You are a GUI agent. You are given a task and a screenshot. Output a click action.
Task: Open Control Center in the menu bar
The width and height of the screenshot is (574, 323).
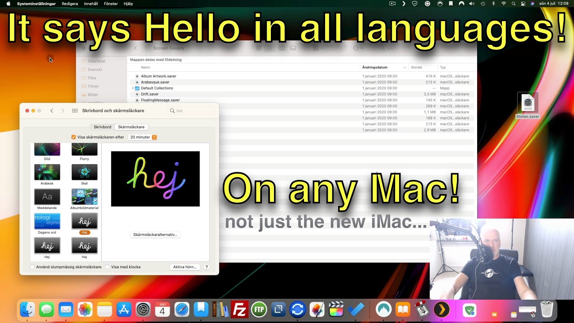tap(523, 4)
